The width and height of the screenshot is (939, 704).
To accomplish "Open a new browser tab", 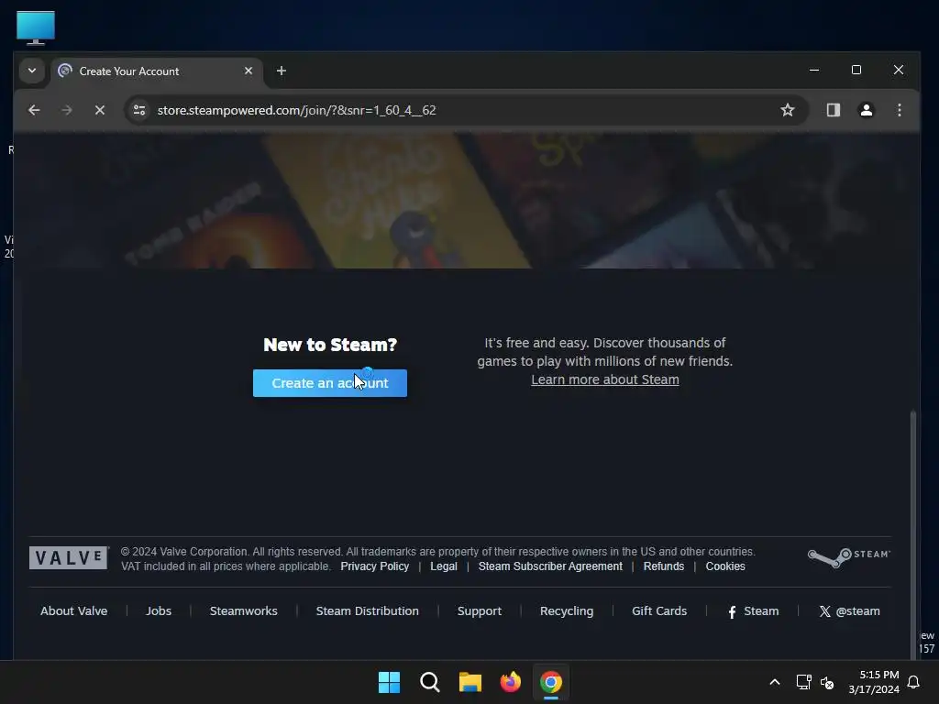I will [x=281, y=71].
